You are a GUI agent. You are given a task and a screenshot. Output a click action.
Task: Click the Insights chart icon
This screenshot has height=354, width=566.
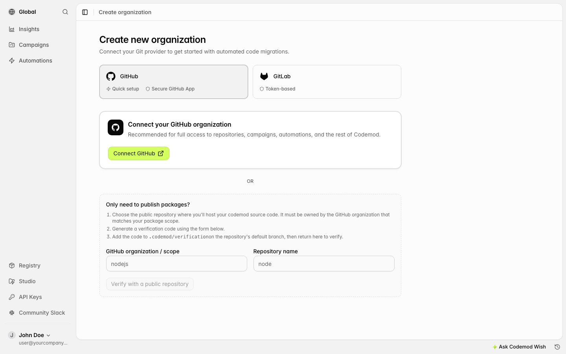click(x=12, y=29)
